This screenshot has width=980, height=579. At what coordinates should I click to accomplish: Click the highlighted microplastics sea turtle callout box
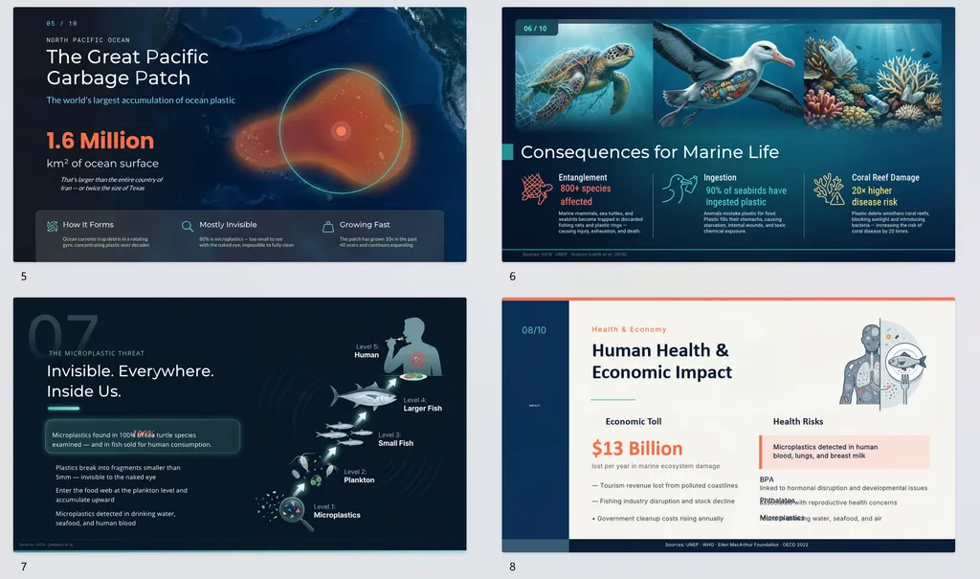coord(143,436)
